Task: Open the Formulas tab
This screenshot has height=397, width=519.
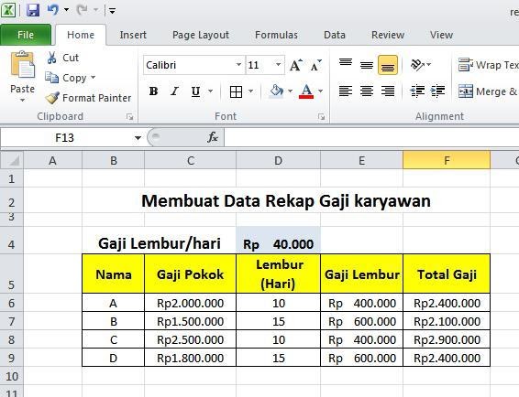Action: pos(276,35)
